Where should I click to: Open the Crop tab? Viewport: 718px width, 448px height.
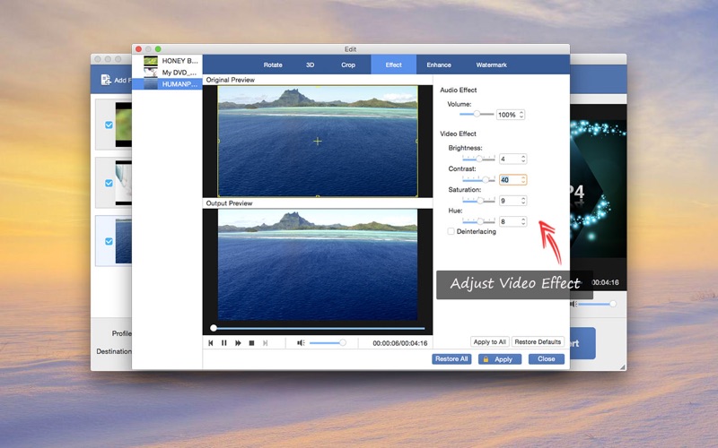click(348, 65)
